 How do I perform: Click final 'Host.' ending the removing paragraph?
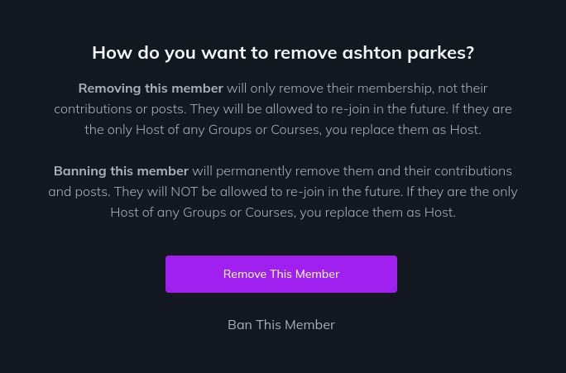coord(465,129)
